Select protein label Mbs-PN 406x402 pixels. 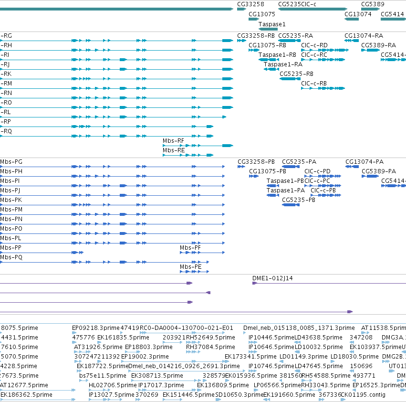(11, 219)
